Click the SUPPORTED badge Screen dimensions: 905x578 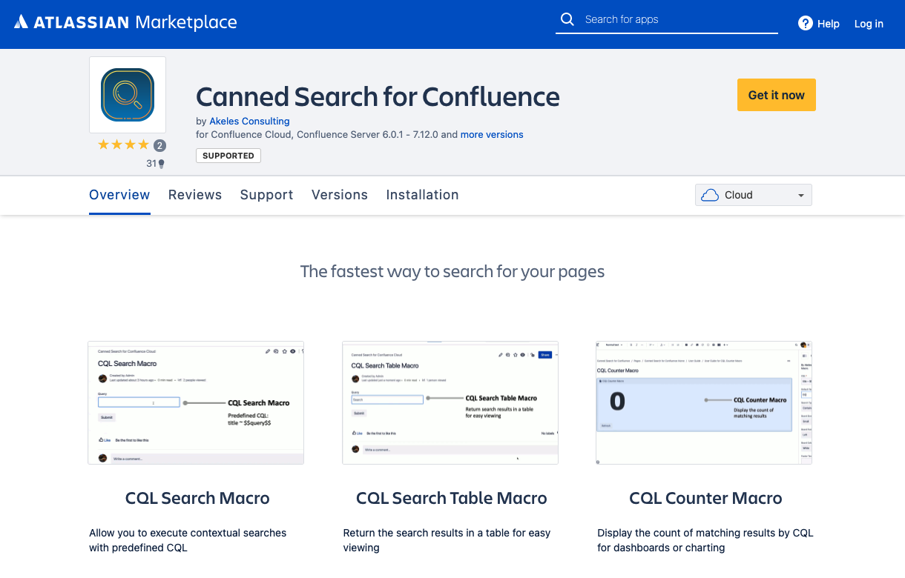228,156
